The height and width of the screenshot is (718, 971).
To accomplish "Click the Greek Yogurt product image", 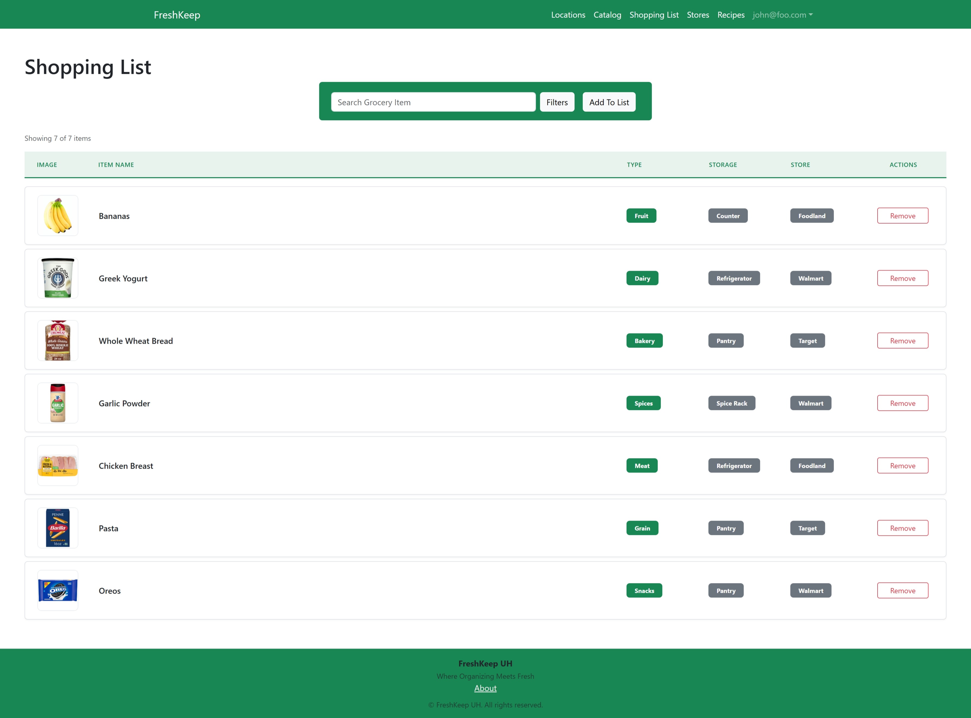I will [58, 278].
